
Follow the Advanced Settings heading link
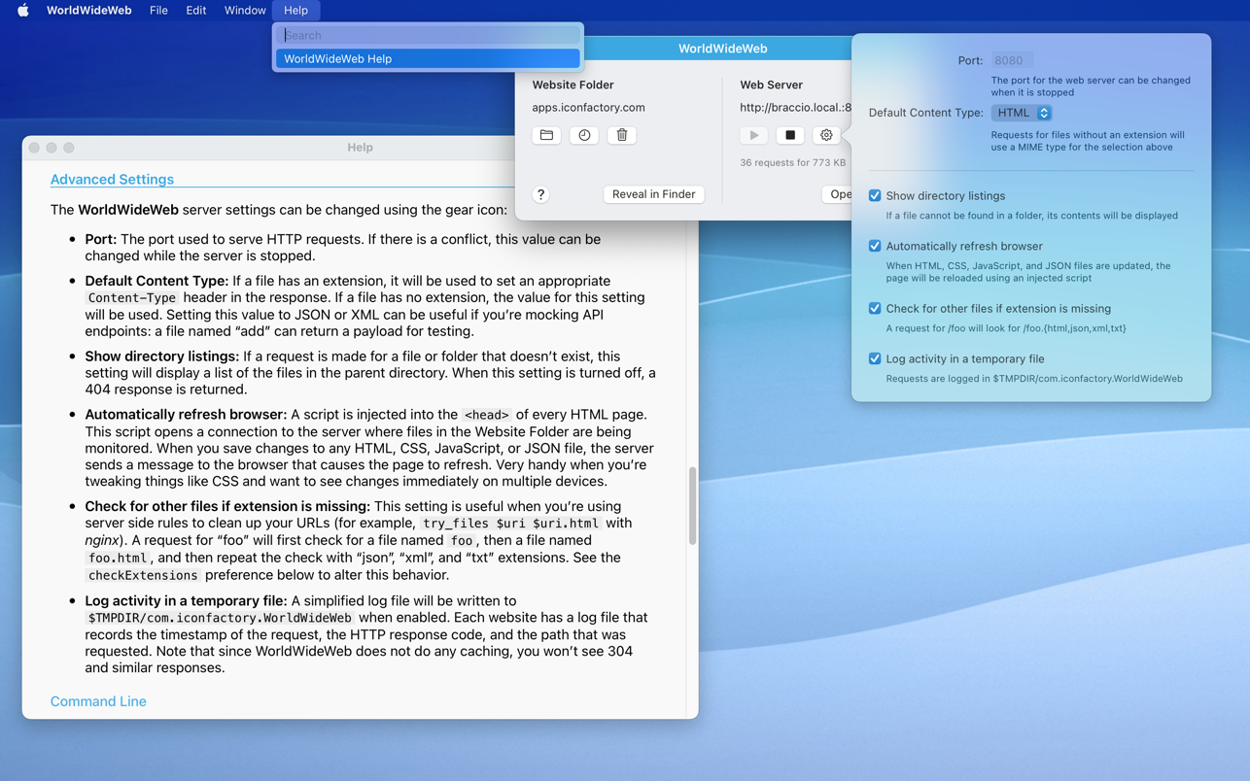(x=112, y=180)
